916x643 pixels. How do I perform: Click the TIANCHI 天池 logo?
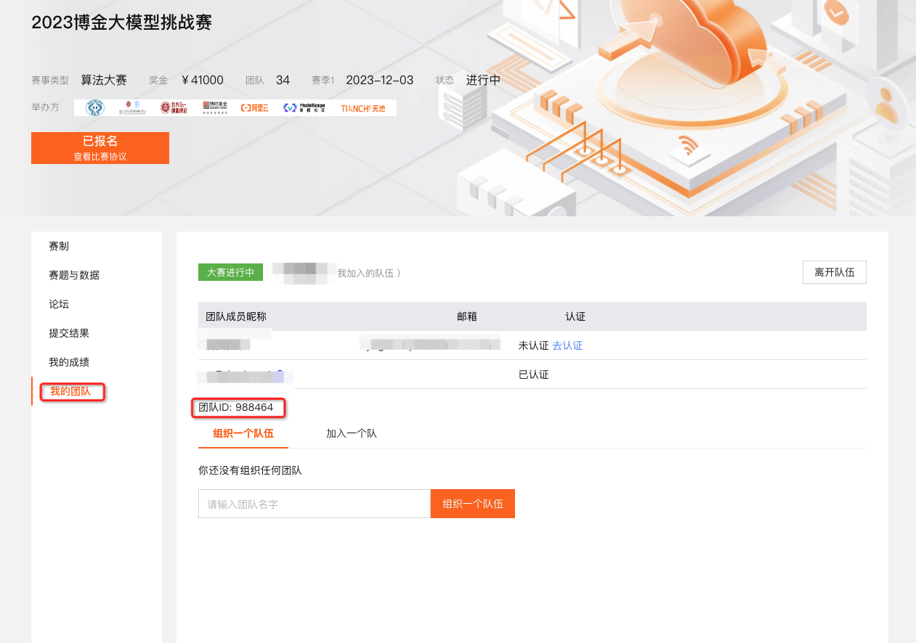click(x=363, y=108)
